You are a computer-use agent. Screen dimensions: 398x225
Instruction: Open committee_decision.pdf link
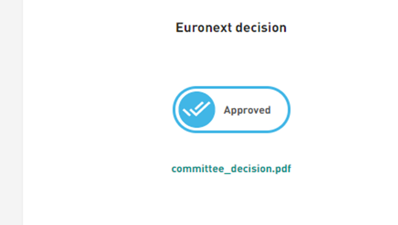(x=231, y=169)
